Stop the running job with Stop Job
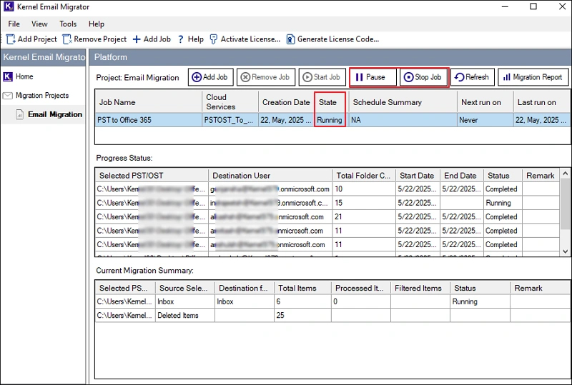 tap(424, 77)
